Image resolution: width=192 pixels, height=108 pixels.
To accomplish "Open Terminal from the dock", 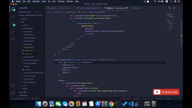I will 118,104.
